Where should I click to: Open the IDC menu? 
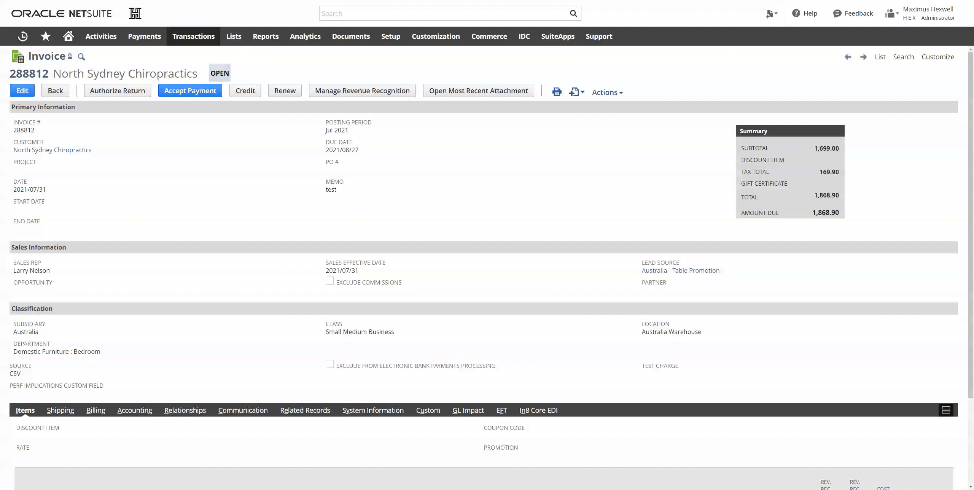point(524,36)
